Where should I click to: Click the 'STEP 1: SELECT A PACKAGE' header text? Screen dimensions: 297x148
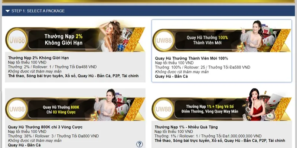coord(38,11)
